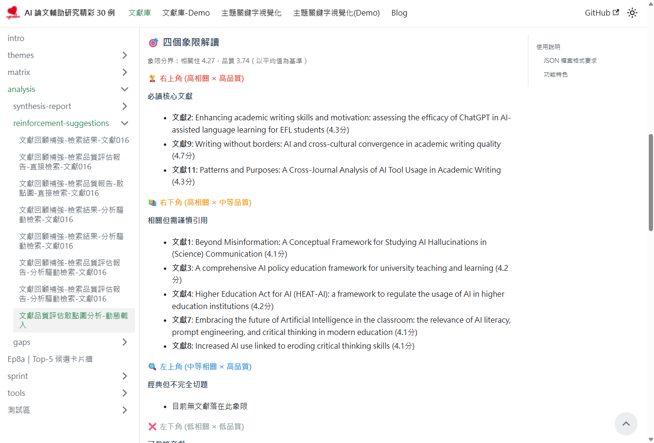Jump to 功能特色 in table of contents
Viewport: 654px width, 443px height.
click(x=555, y=74)
